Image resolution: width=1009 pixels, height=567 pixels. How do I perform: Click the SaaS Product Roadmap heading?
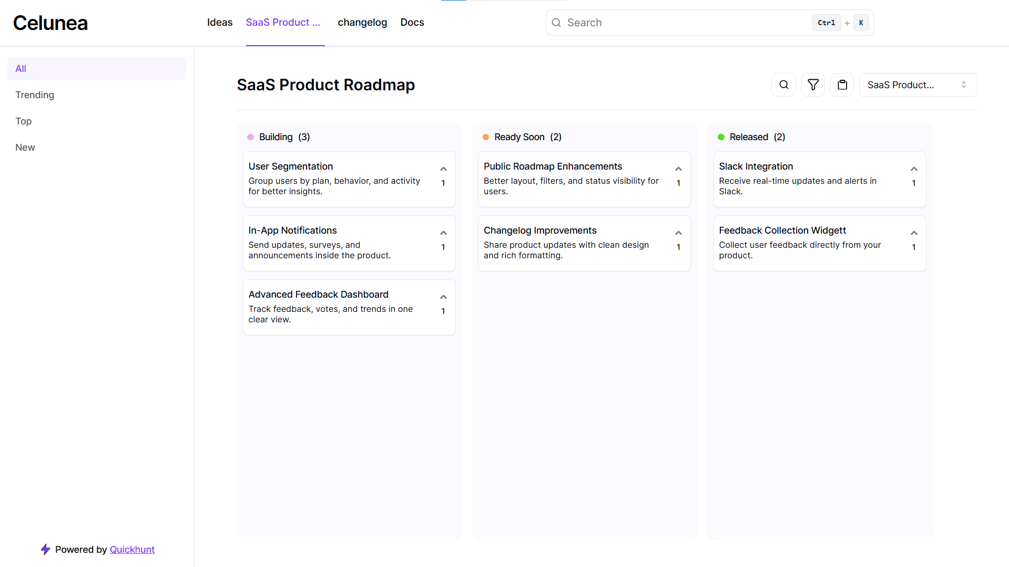(325, 85)
